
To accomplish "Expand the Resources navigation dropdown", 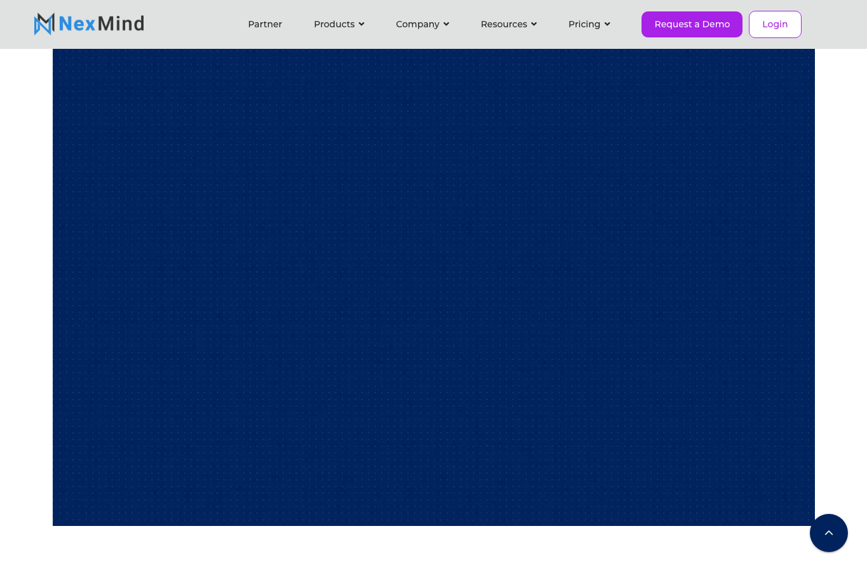I will pyautogui.click(x=509, y=24).
